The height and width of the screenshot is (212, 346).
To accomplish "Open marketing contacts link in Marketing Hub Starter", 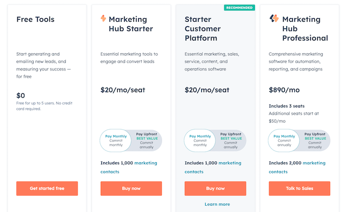I will pyautogui.click(x=146, y=163).
